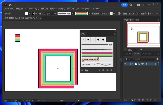Click the New Brush icon

tap(107, 70)
